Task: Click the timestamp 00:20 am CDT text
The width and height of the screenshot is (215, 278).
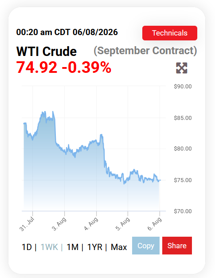Action: [x=44, y=32]
